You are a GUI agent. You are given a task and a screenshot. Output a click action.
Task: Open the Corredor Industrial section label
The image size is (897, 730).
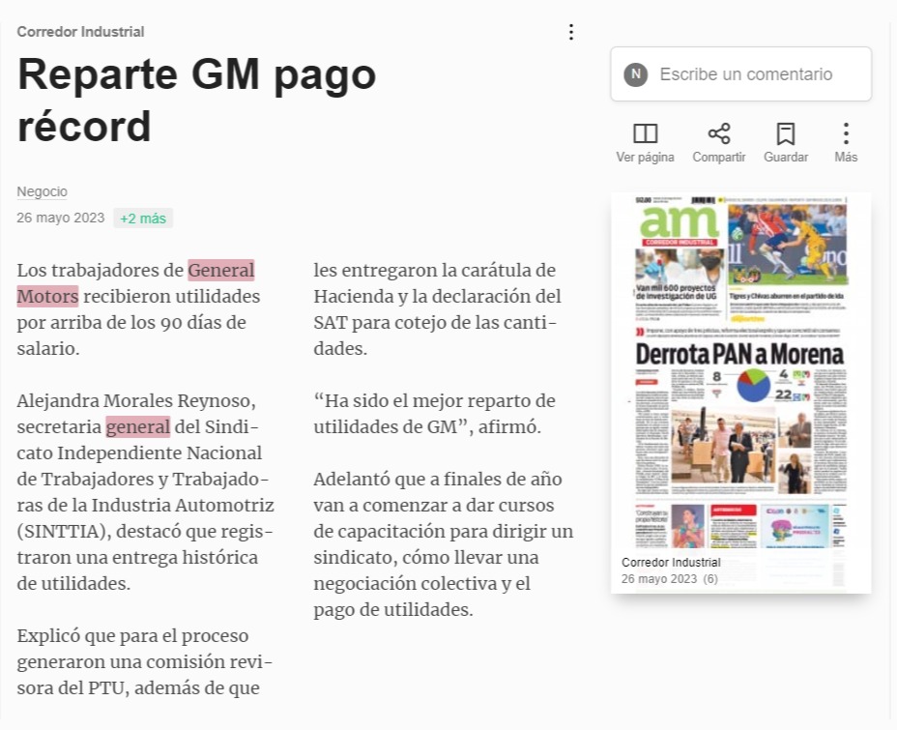coord(80,32)
